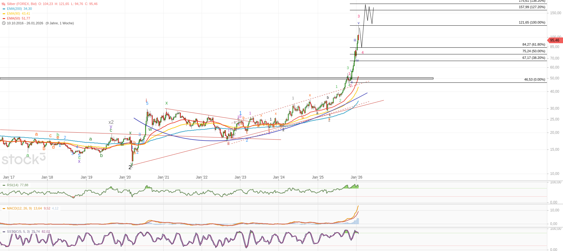Select the Silber (FOREX, Bid) title
The image size is (563, 251).
pyautogui.click(x=22, y=4)
